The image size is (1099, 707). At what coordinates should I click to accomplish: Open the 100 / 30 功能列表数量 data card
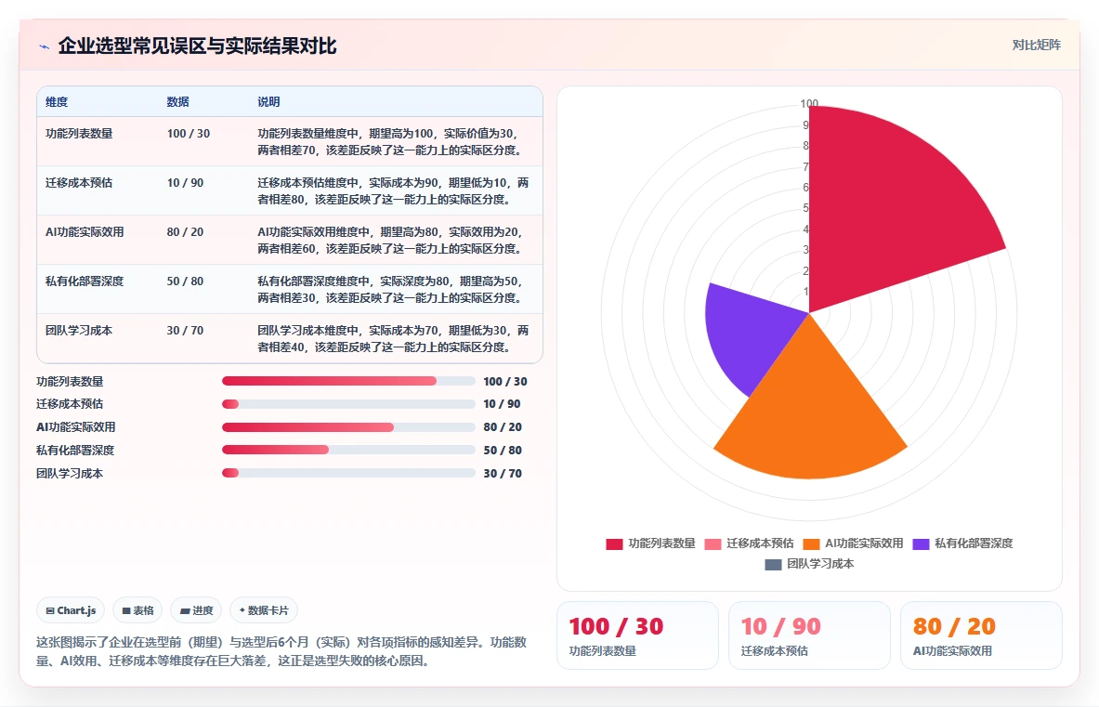(x=638, y=635)
